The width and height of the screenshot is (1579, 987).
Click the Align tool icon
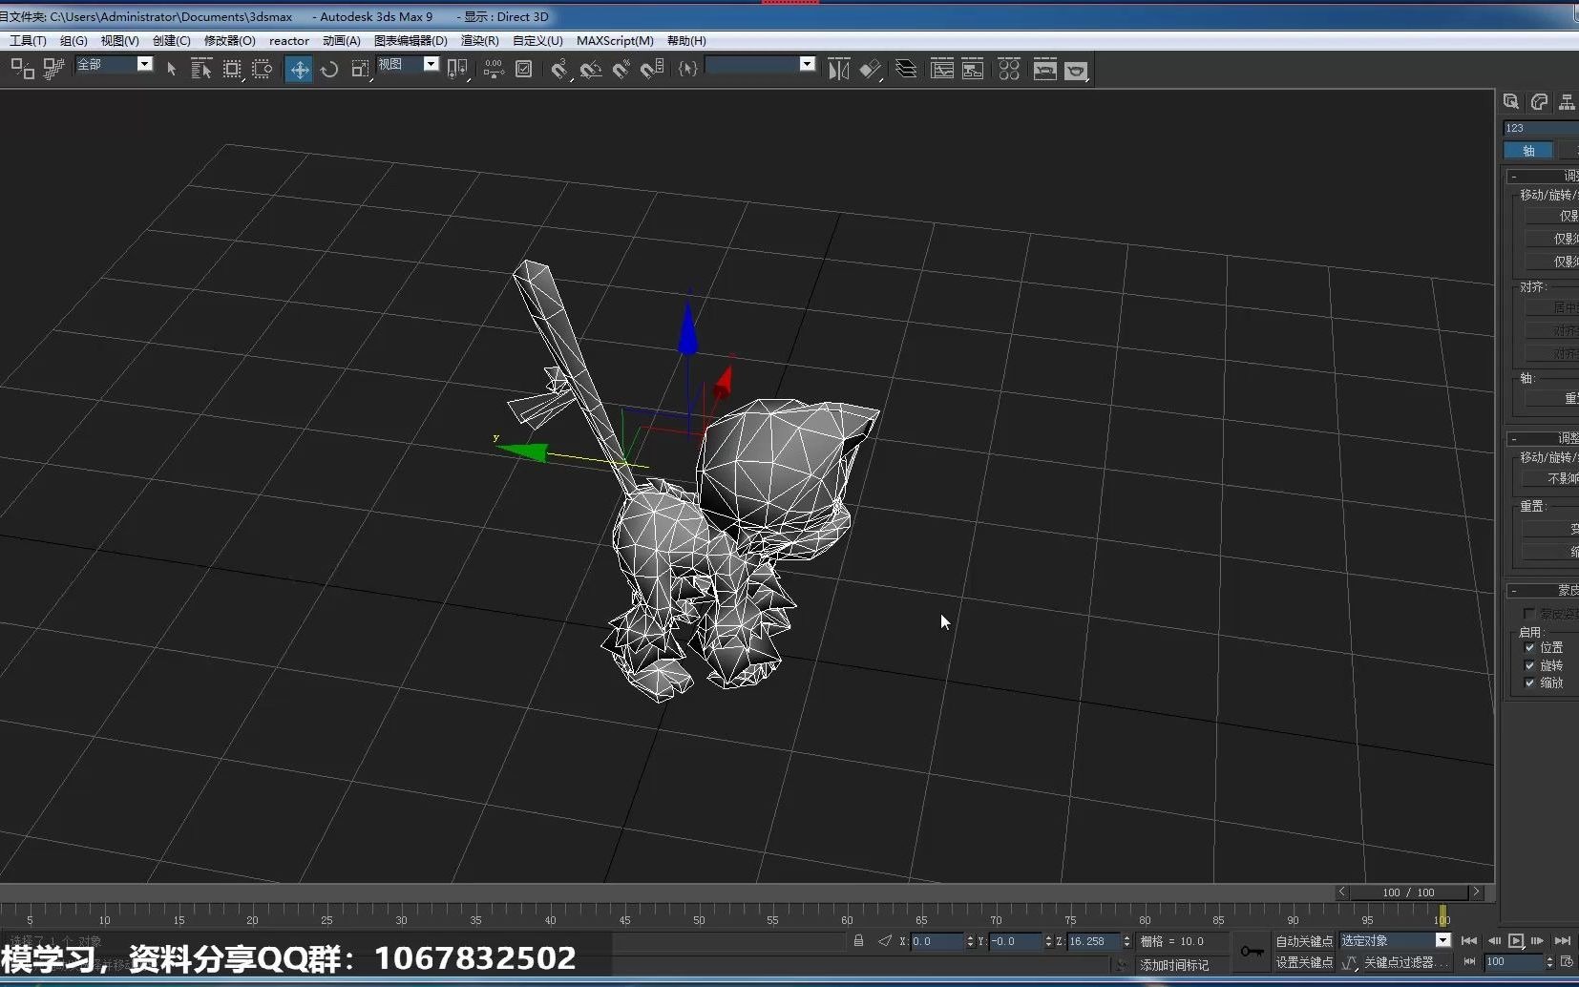pyautogui.click(x=870, y=69)
